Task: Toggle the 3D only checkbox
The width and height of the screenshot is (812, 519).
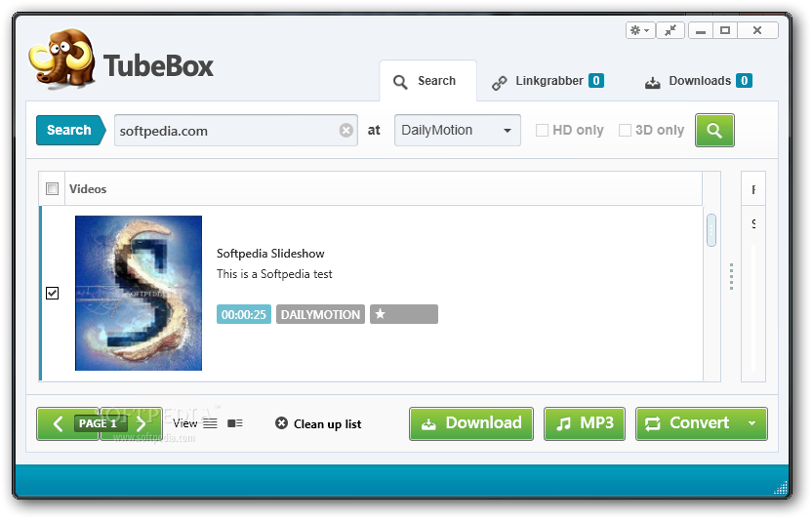Action: (x=625, y=131)
